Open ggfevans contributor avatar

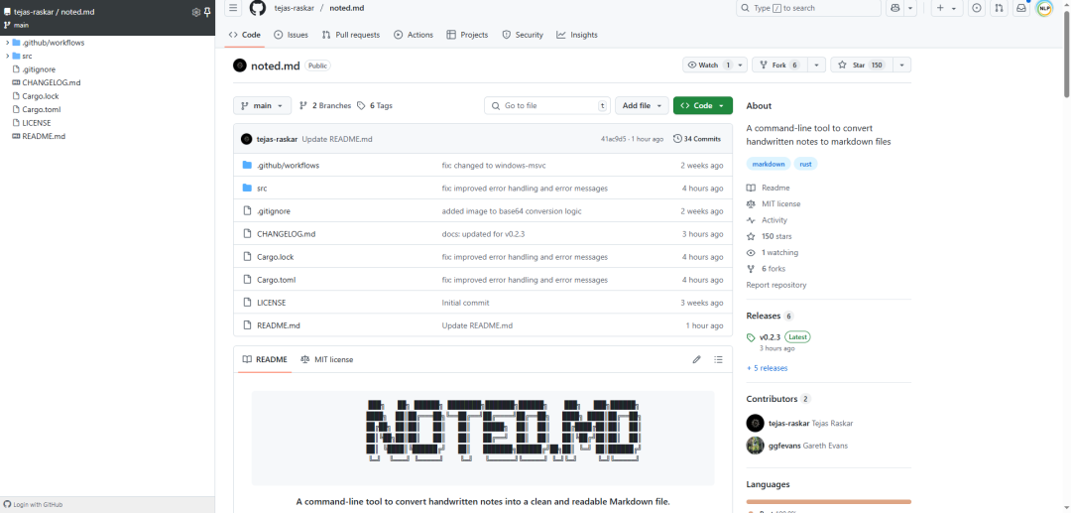[755, 446]
